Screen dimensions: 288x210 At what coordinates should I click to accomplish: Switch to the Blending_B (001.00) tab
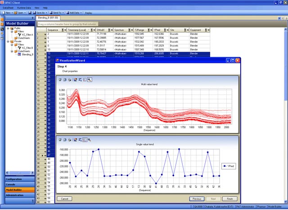click(48, 18)
